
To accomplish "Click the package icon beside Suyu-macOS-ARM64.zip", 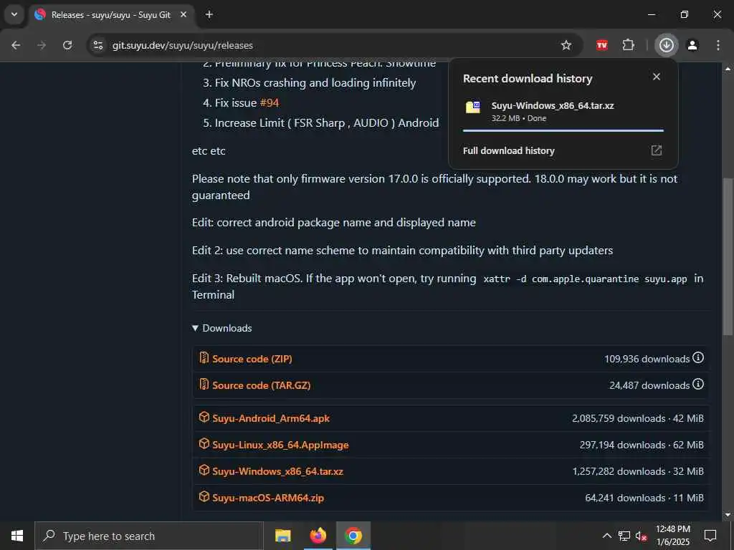I will point(204,497).
